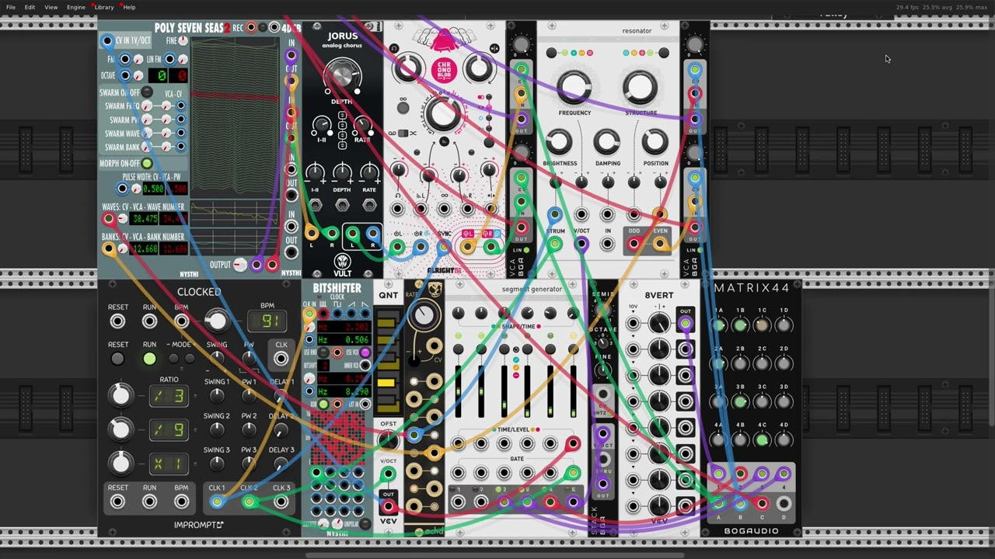
Task: Click the SWING 1 knob on Clocked
Action: pos(217,396)
